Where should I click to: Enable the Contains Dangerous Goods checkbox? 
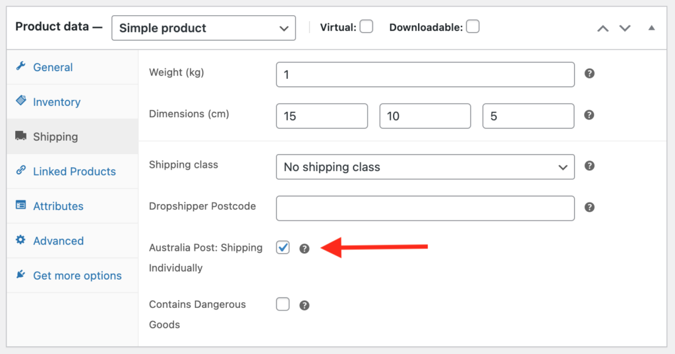(283, 304)
